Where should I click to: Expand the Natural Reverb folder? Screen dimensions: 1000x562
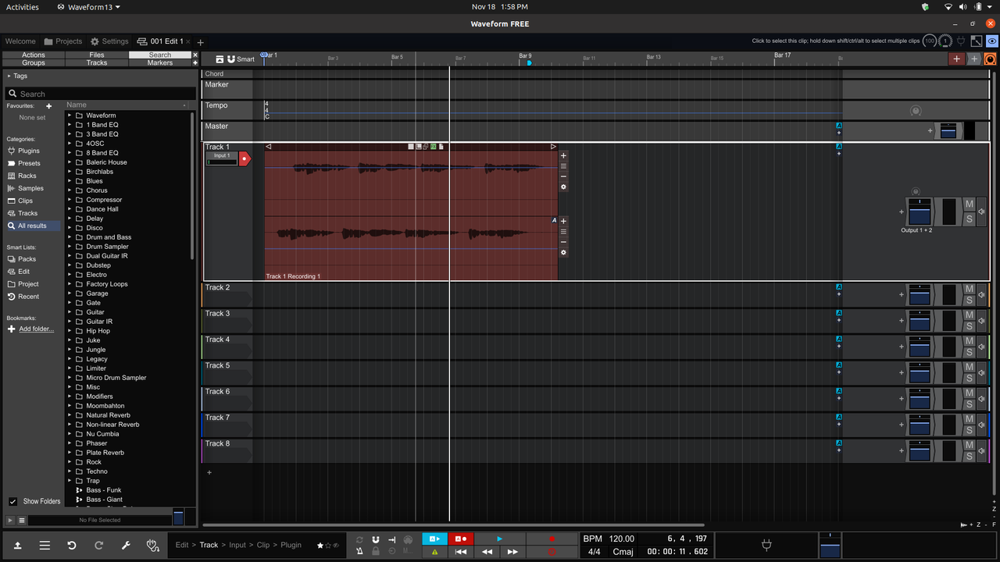(69, 415)
